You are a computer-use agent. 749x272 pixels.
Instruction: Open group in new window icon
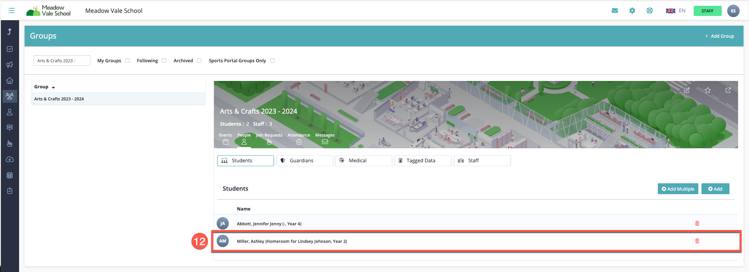coord(728,90)
